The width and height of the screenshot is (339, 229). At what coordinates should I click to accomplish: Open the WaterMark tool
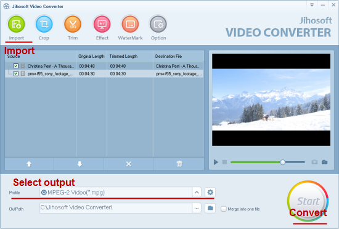tap(130, 24)
